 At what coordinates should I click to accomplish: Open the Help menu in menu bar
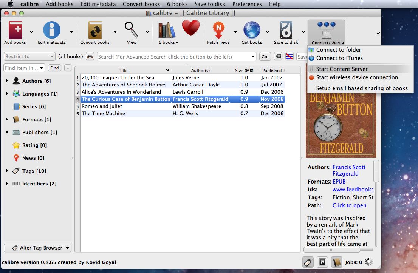tap(275, 4)
